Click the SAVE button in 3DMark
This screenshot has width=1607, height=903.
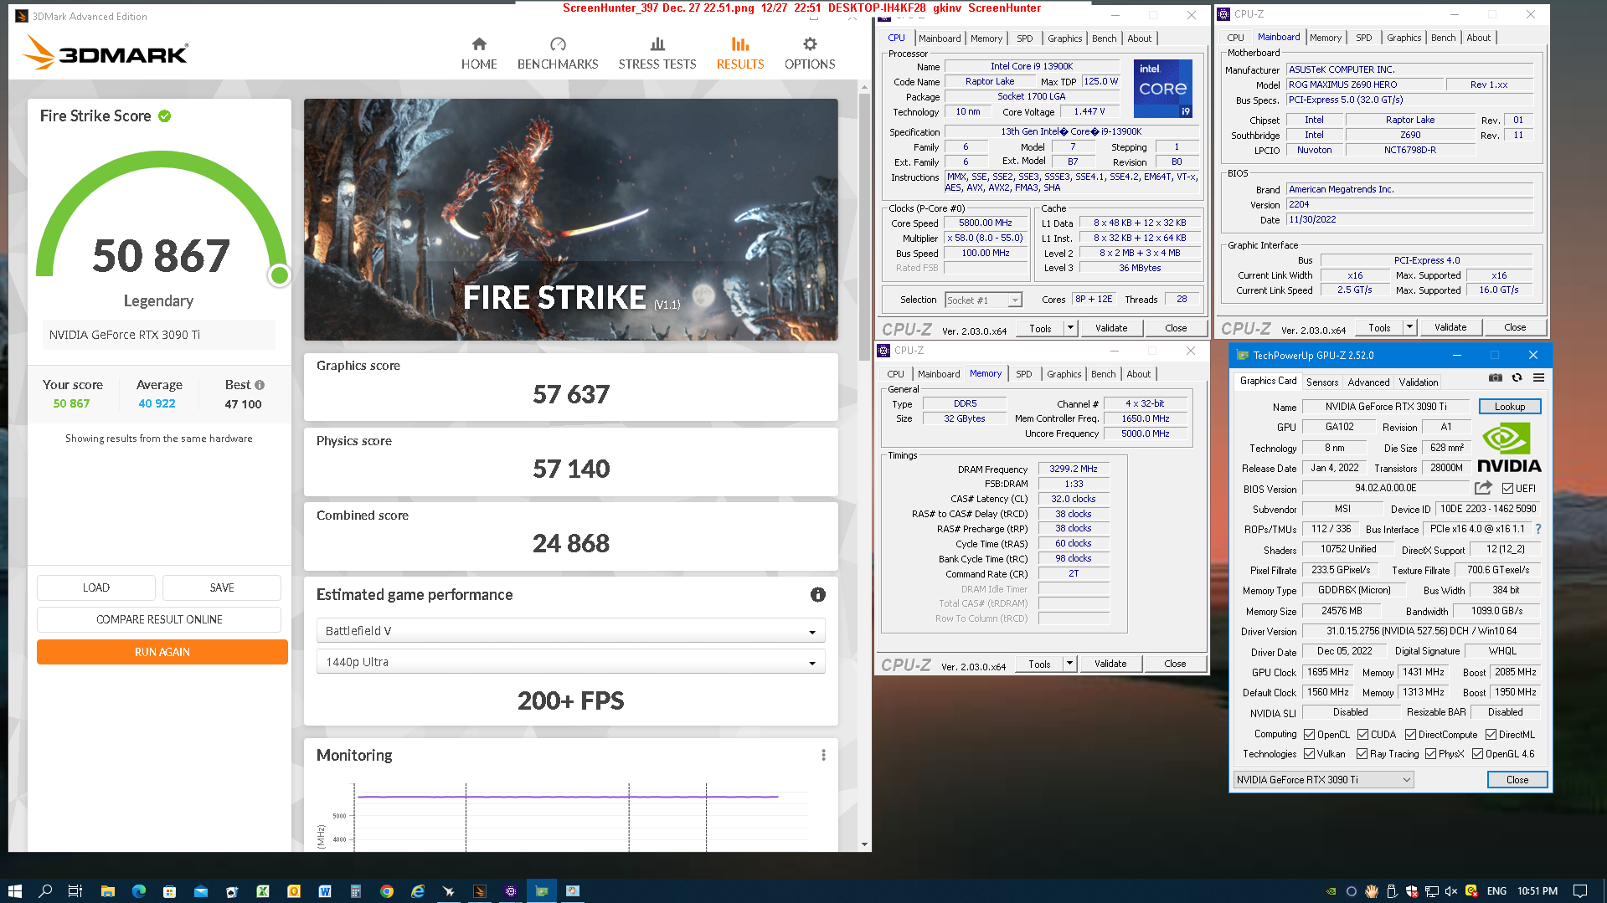[x=222, y=587]
